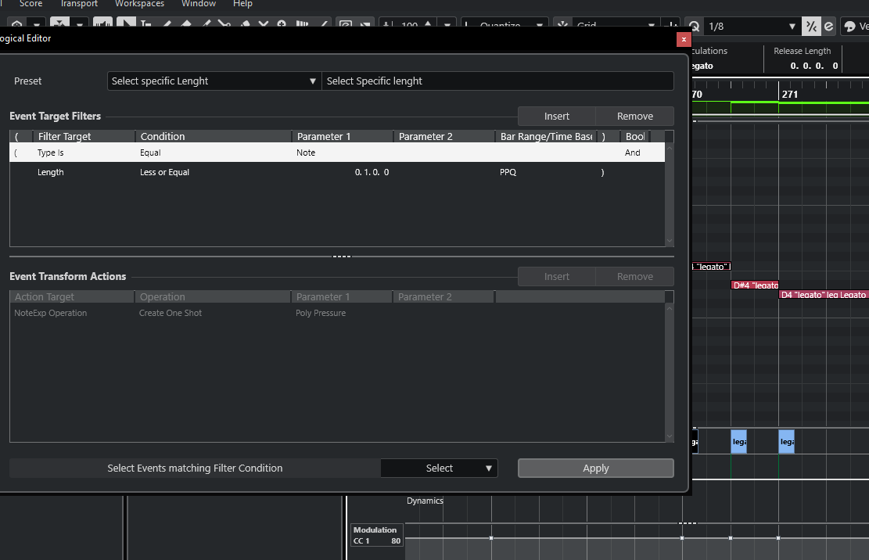The height and width of the screenshot is (560, 869).
Task: Click 'Select Events matching Filter Condition' label
Action: tap(195, 468)
